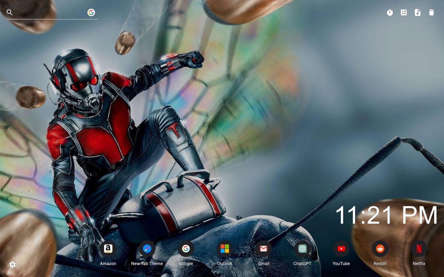Open the stopwatch timer tool
Viewport: 444px width, 277px height.
click(390, 12)
